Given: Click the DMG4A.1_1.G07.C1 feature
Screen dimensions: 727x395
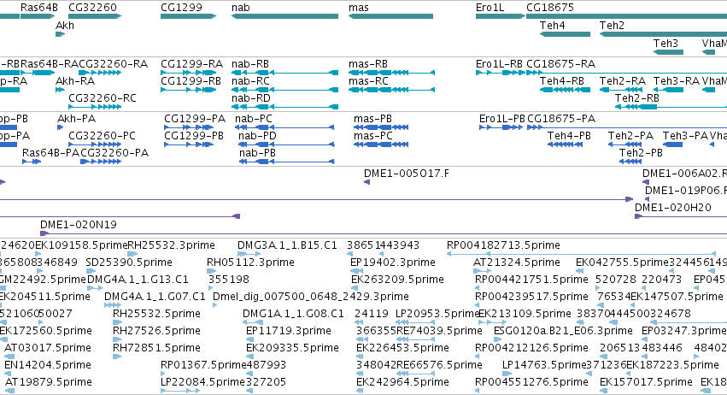Looking at the screenshot, I should click(112, 305).
